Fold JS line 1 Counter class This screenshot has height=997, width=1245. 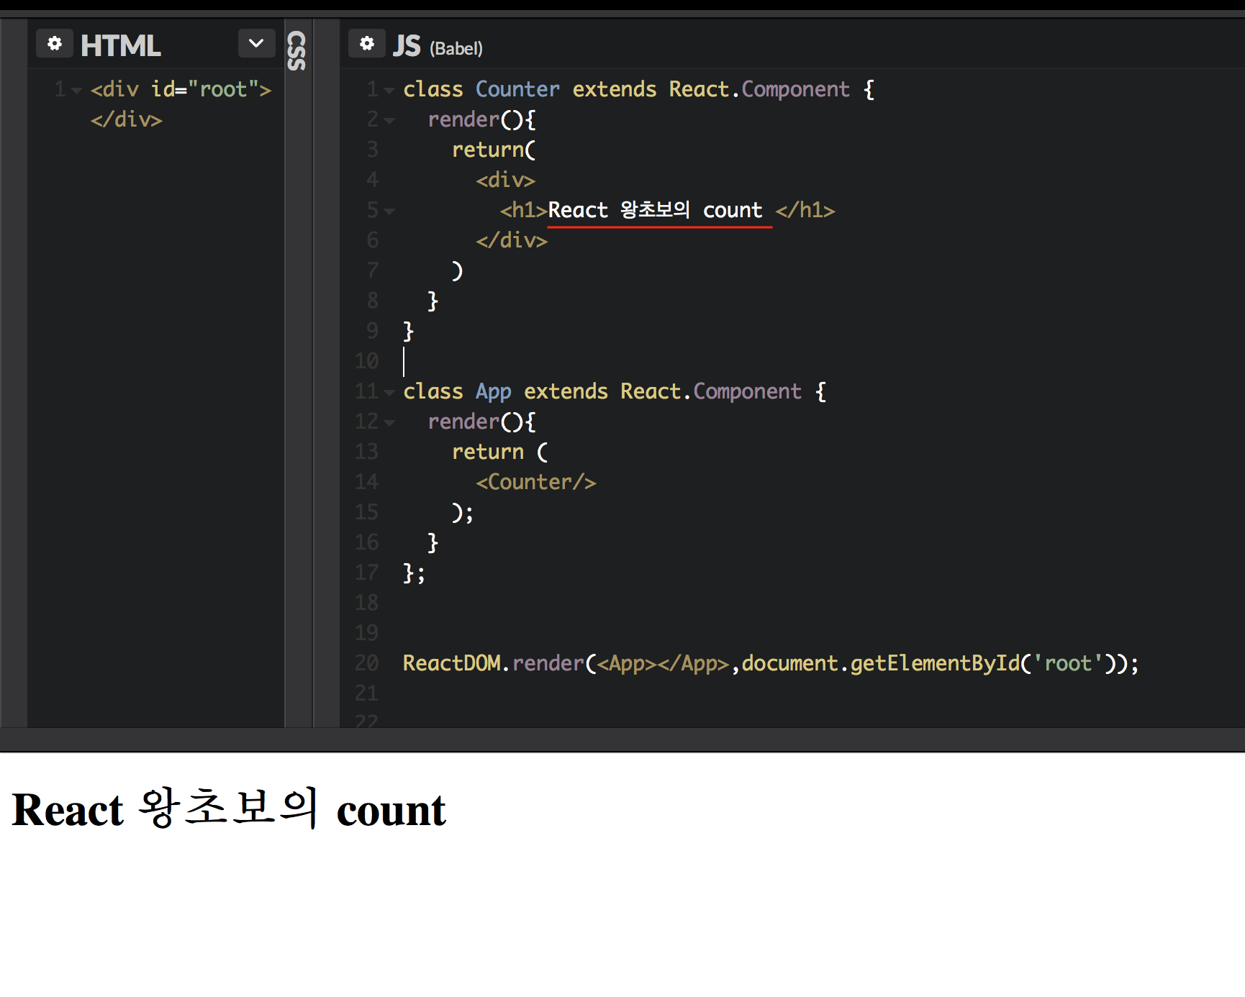pyautogui.click(x=389, y=91)
